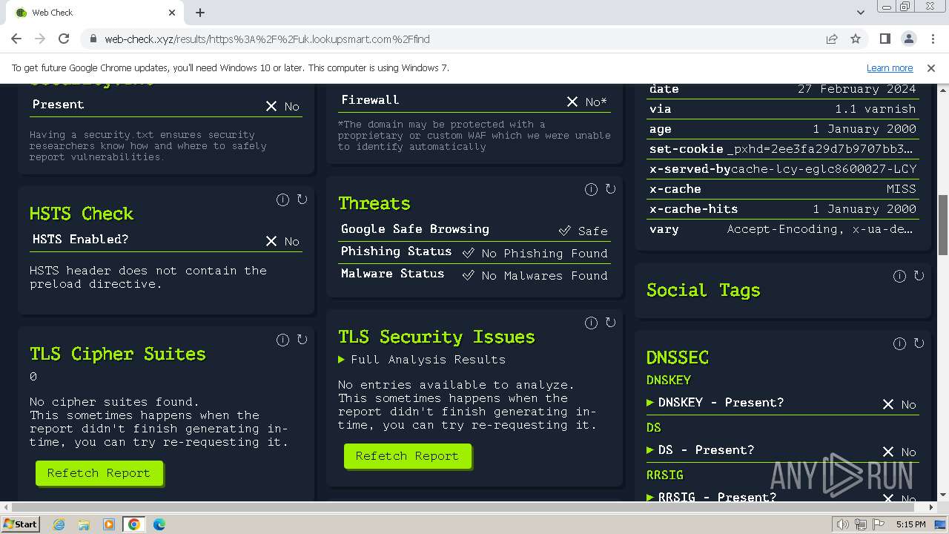
Task: Reload the DNSSEC card
Action: click(919, 343)
